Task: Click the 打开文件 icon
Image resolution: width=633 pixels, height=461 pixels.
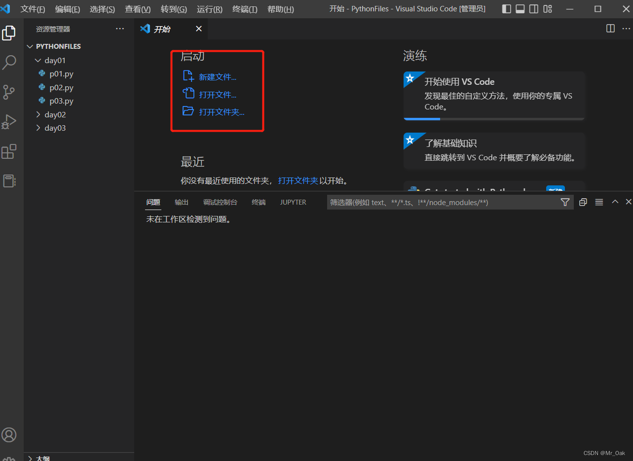Action: (x=188, y=94)
